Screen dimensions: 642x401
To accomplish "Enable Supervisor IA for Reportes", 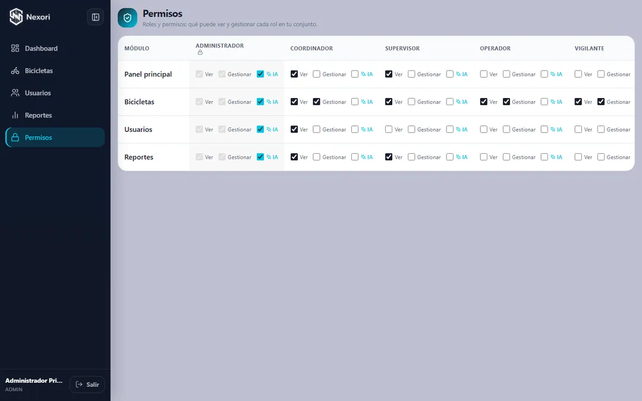I will coord(449,157).
